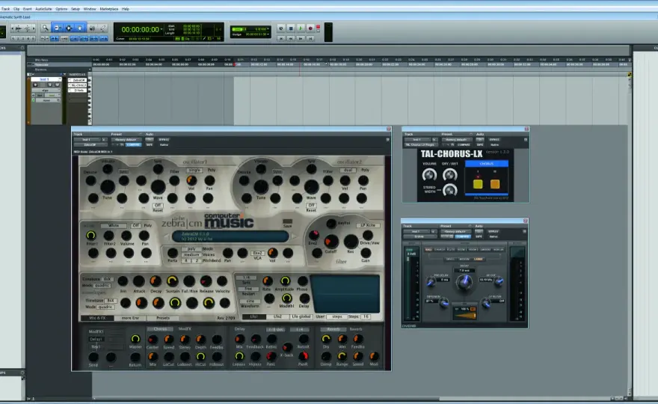The width and height of the screenshot is (658, 404).
Task: Click the TAL-Chorus-LX Volume knob
Action: point(429,175)
